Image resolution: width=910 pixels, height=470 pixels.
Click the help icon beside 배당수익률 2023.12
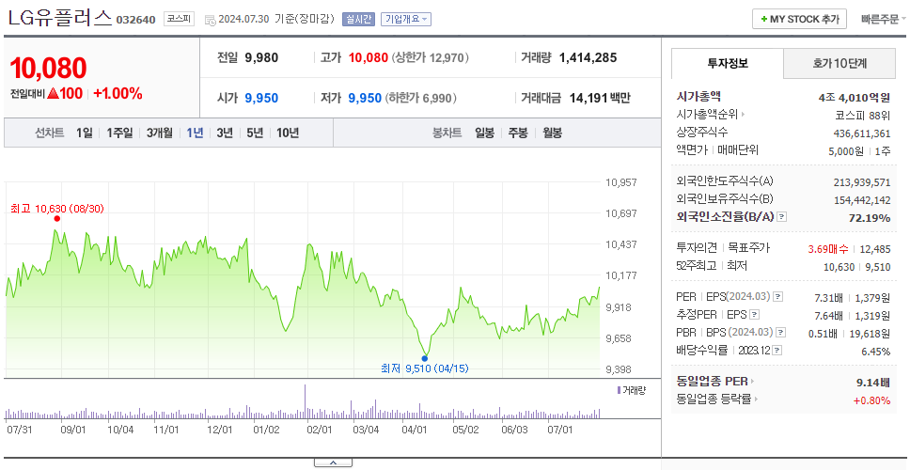point(777,351)
